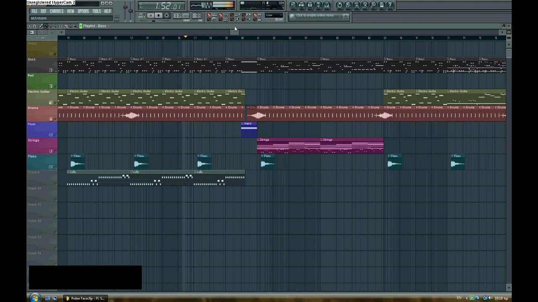Image resolution: width=538 pixels, height=302 pixels.
Task: Open the CHANNELS menu
Action: point(56,11)
